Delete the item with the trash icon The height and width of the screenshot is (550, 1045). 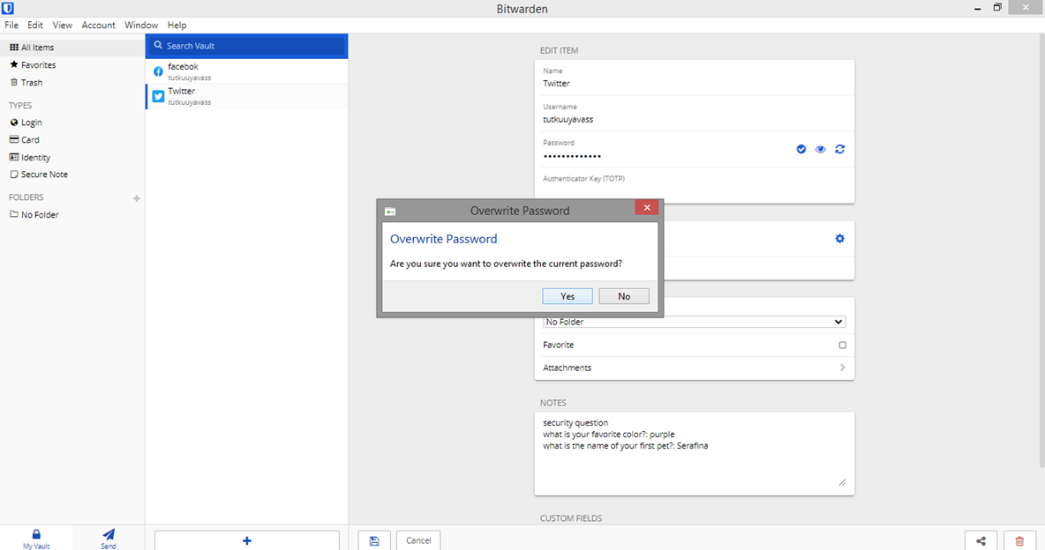pyautogui.click(x=1019, y=540)
